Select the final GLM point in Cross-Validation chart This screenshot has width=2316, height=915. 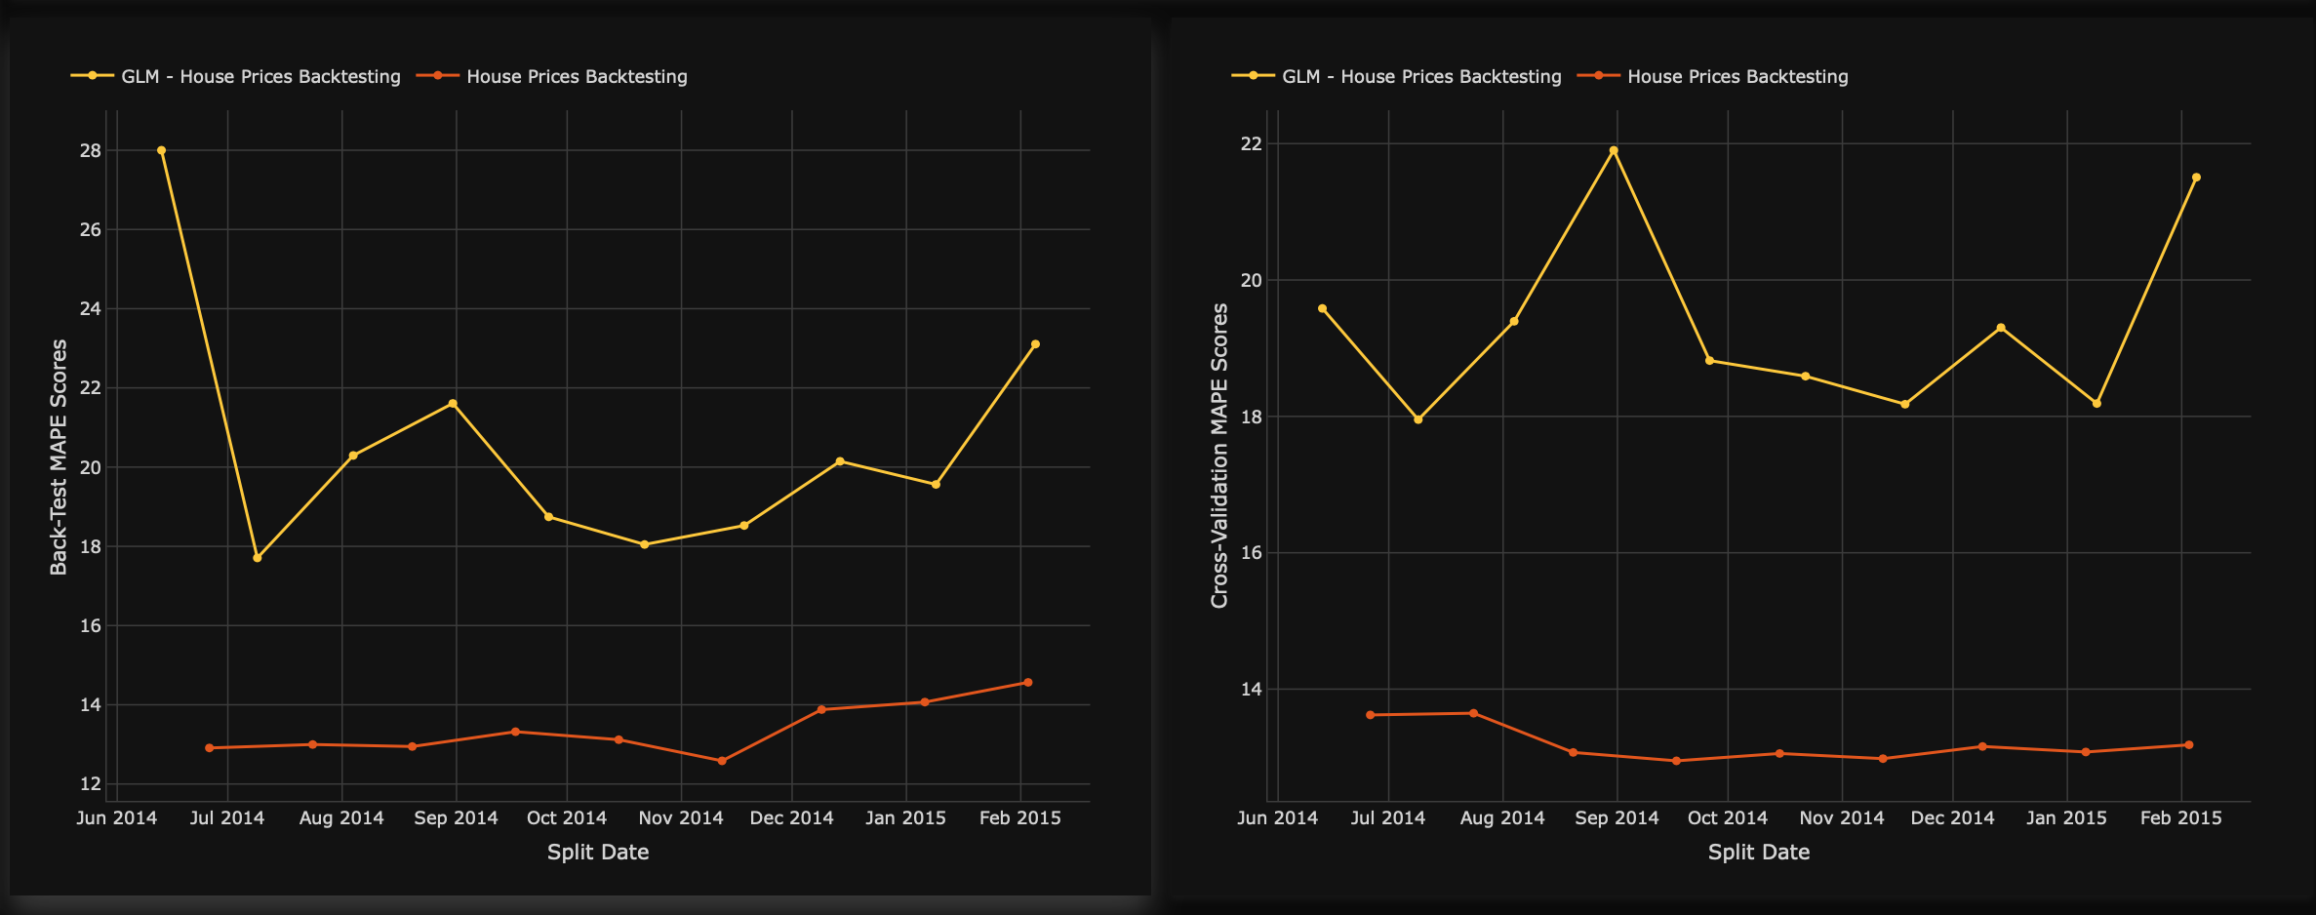pyautogui.click(x=2196, y=178)
